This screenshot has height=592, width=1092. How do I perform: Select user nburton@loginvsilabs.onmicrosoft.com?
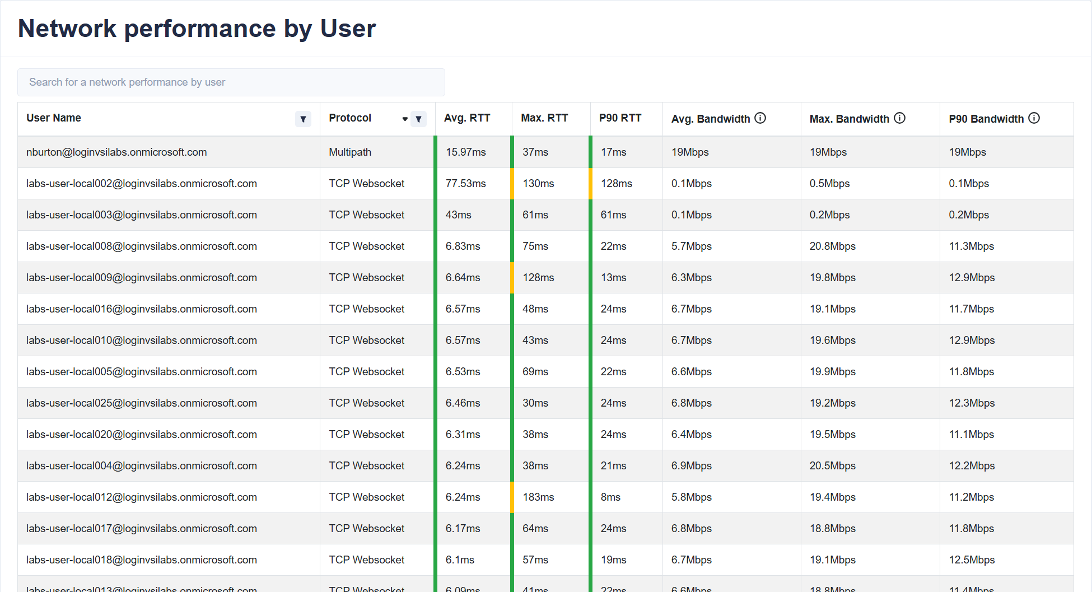coord(116,152)
